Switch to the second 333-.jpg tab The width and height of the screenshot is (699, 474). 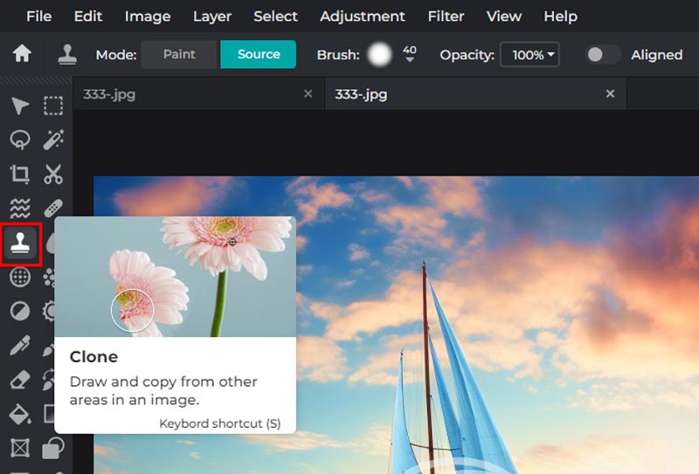click(x=475, y=94)
